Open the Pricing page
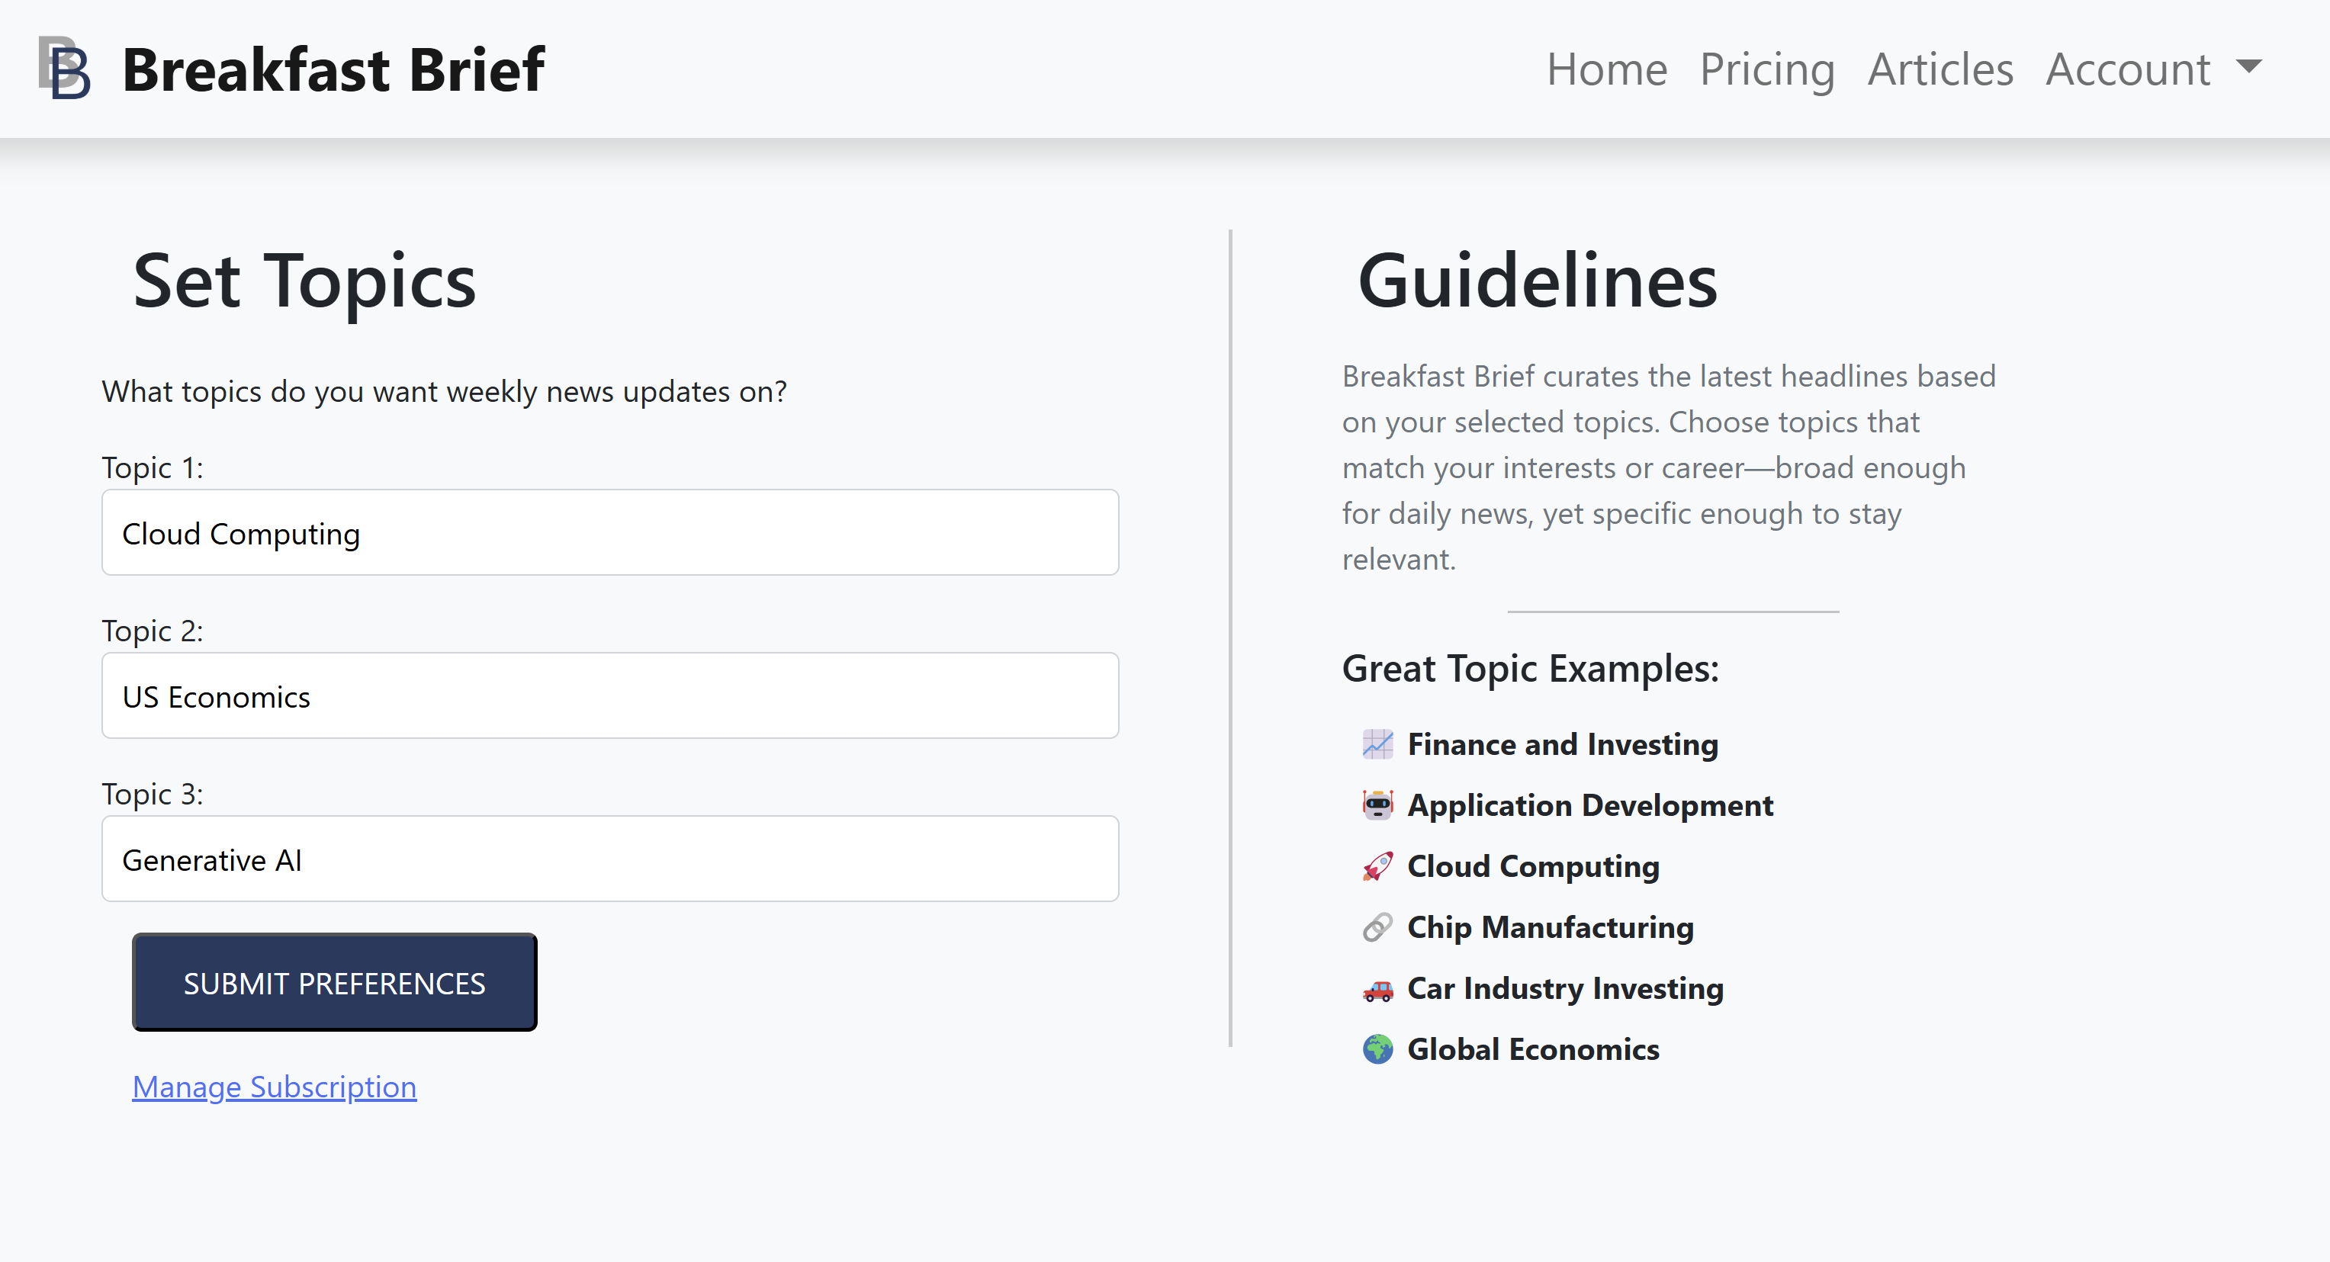 1766,69
